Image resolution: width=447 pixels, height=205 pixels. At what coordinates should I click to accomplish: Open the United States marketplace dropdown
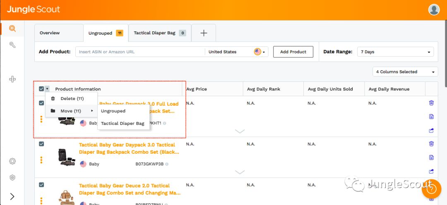click(x=237, y=52)
